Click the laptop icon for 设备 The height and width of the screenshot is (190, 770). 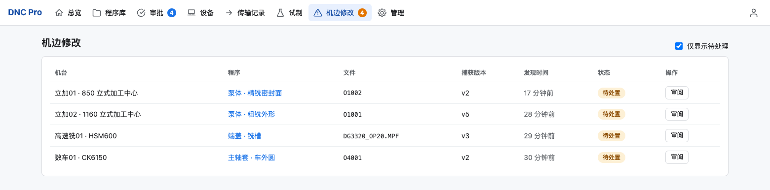click(x=192, y=13)
